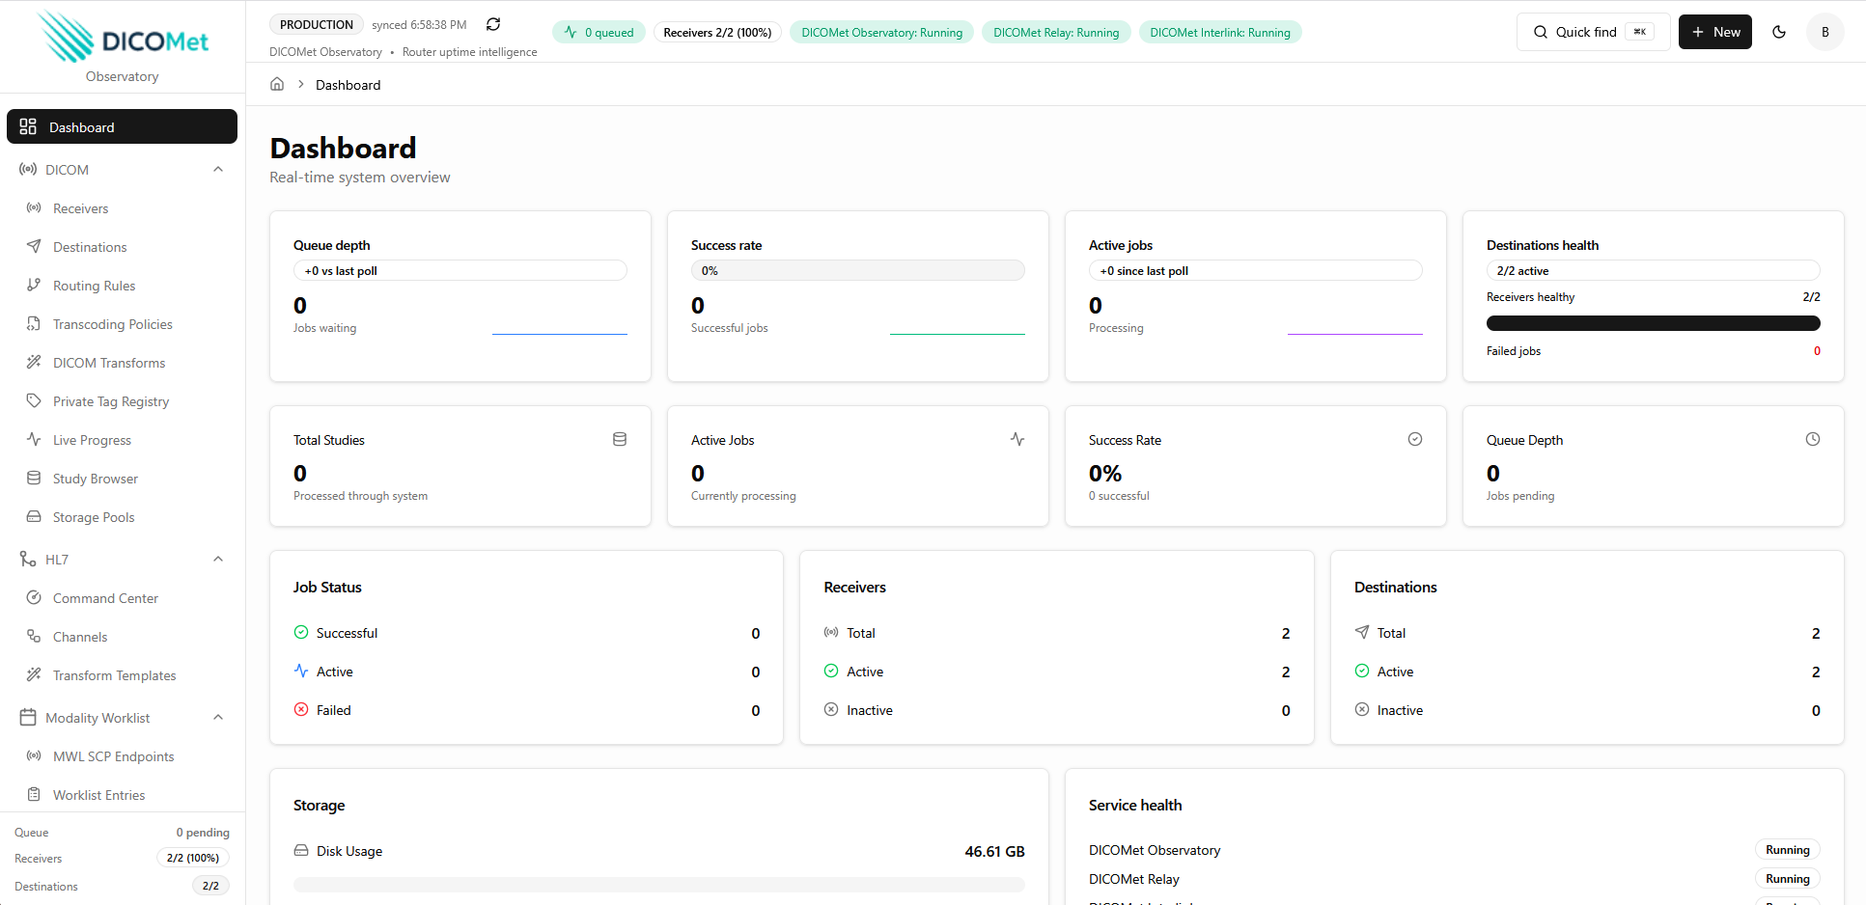1866x905 pixels.
Task: Select Dashboard in the breadcrumb
Action: tap(348, 85)
